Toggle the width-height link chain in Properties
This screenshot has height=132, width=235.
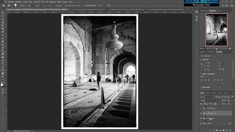tap(202, 64)
